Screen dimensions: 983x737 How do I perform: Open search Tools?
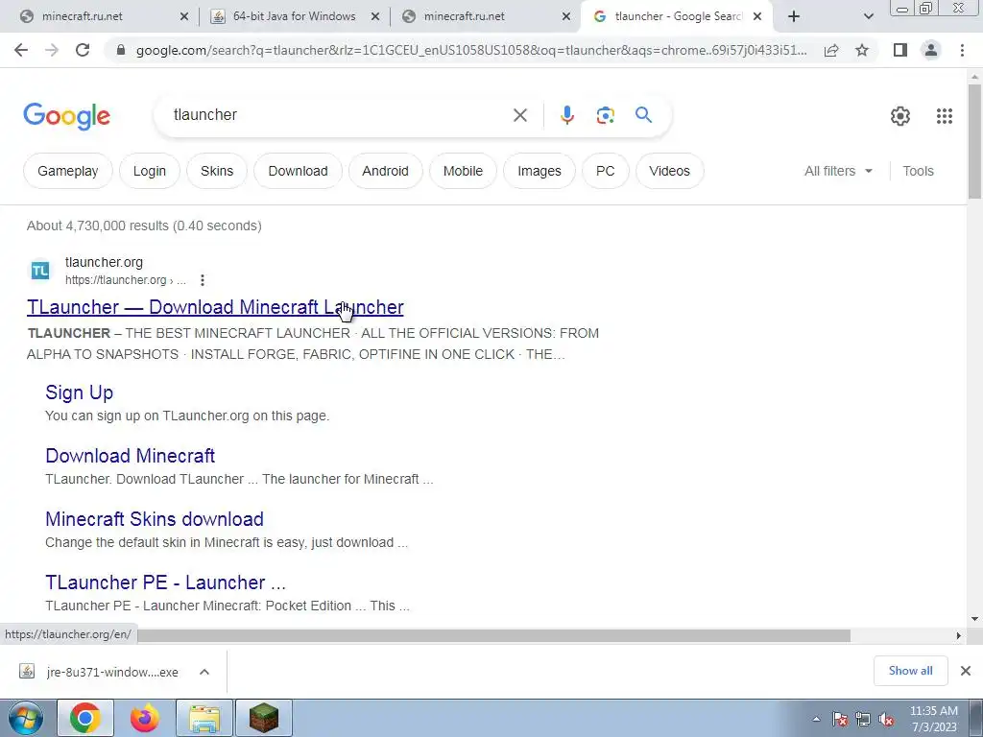pos(918,171)
